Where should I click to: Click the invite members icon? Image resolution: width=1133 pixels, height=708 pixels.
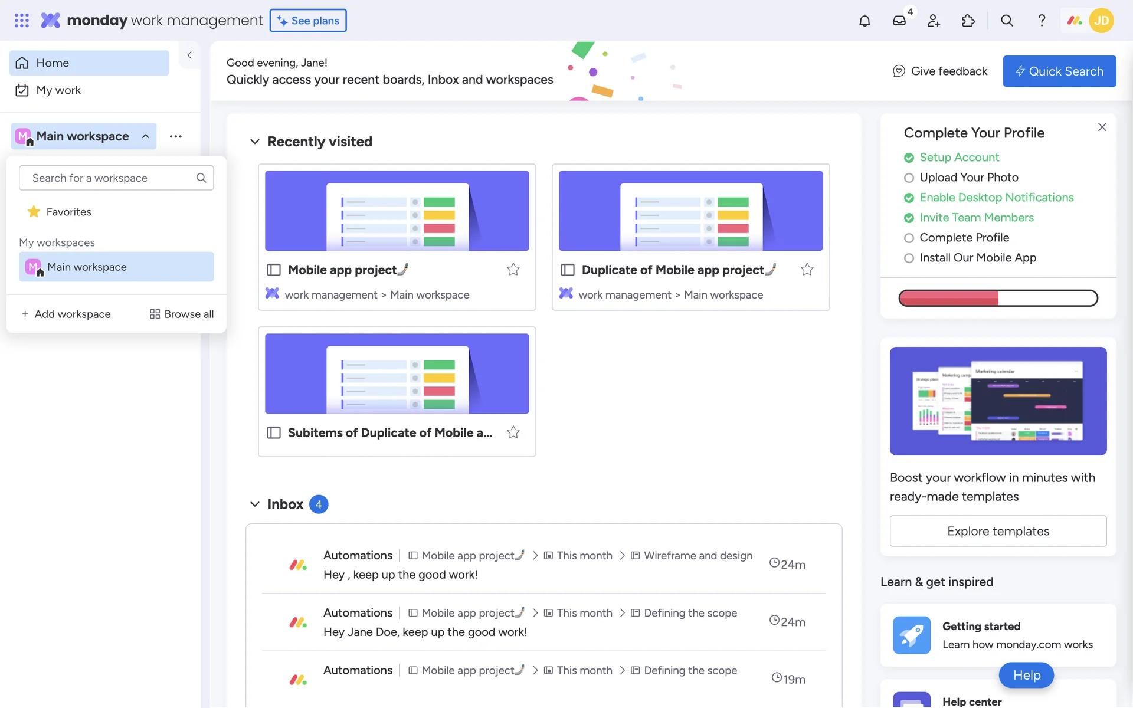(x=934, y=21)
